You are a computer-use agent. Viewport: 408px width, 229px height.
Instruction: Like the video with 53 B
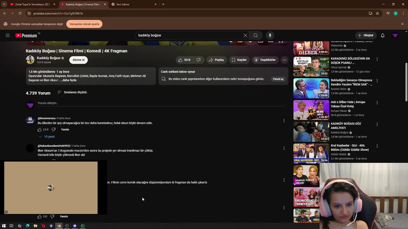click(x=184, y=60)
